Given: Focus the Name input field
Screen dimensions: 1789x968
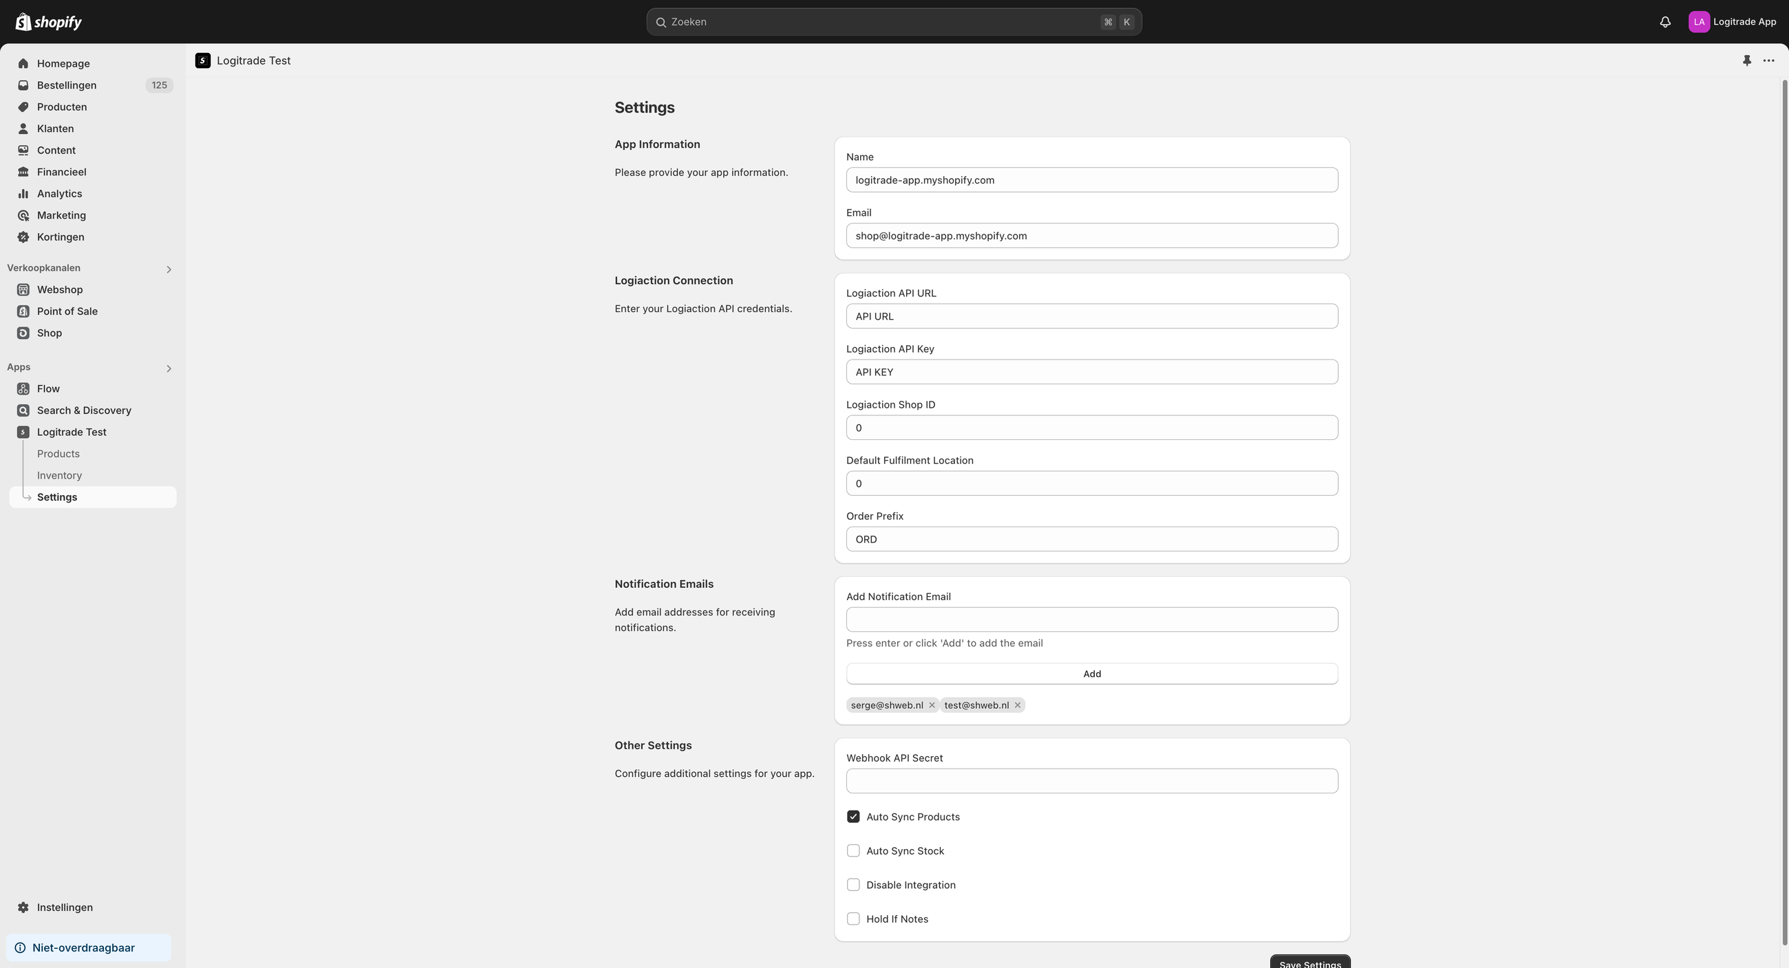Looking at the screenshot, I should (1092, 179).
